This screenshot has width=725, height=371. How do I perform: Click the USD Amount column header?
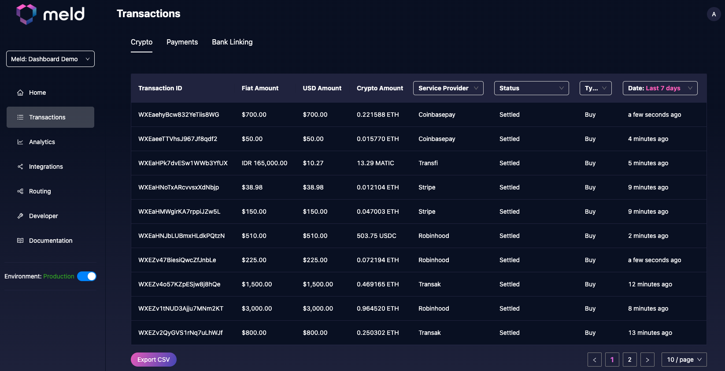(x=322, y=88)
